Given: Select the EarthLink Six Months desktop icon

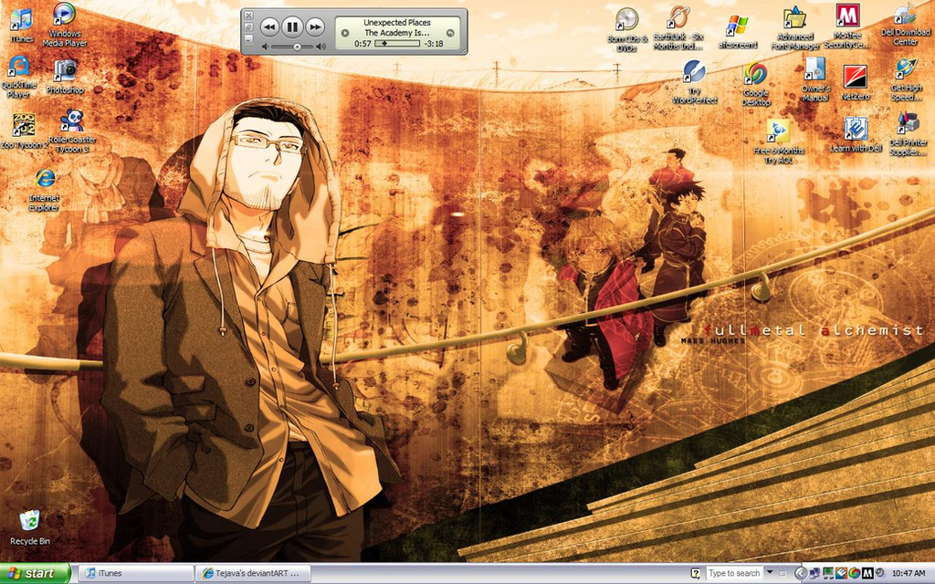Looking at the screenshot, I should coord(678,28).
